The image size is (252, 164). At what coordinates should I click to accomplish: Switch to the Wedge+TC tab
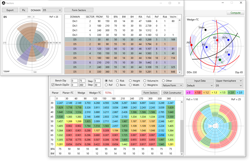(95, 93)
